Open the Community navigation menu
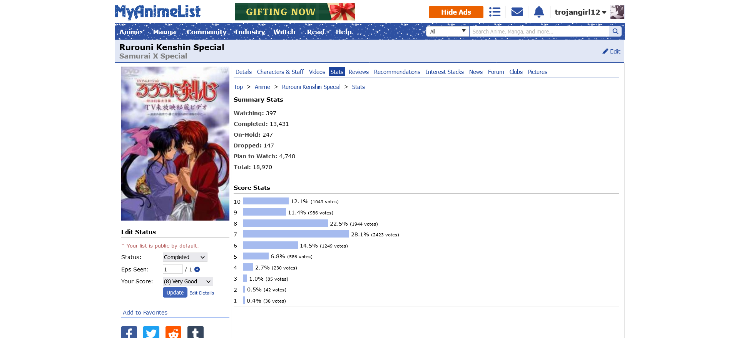This screenshot has height=338, width=739. point(206,32)
